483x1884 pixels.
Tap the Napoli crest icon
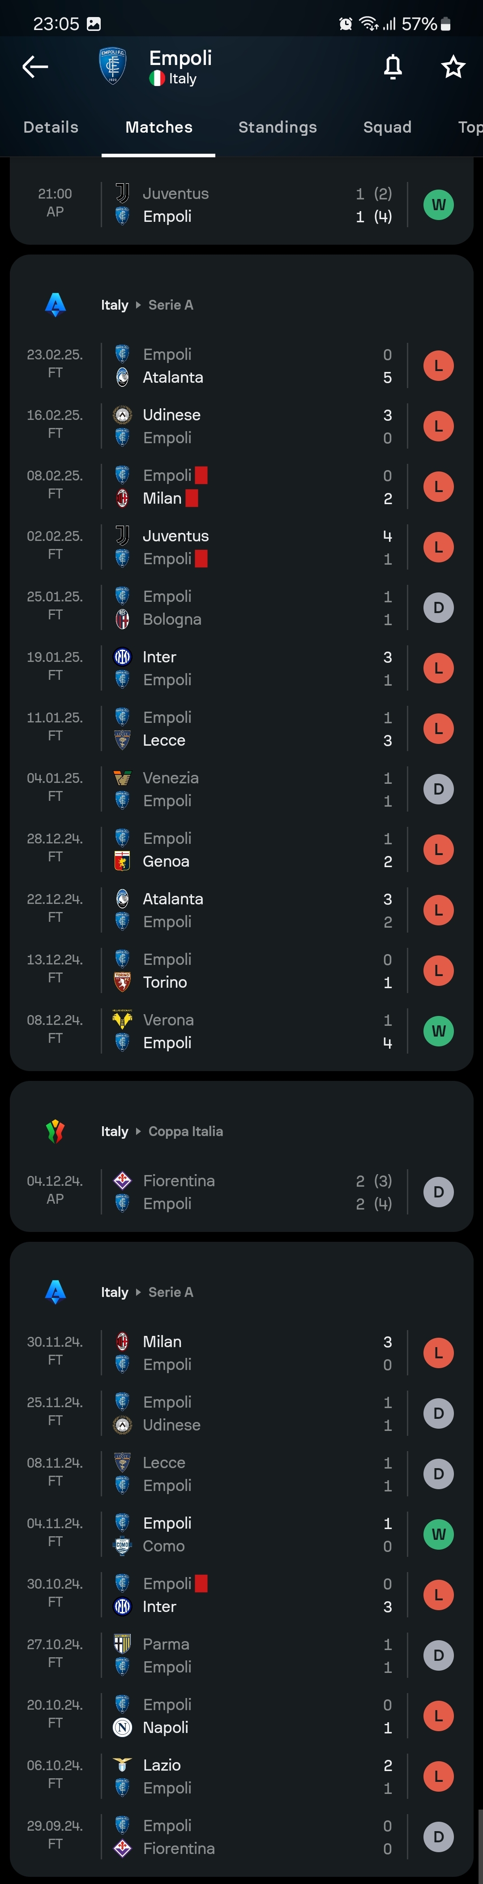123,1728
